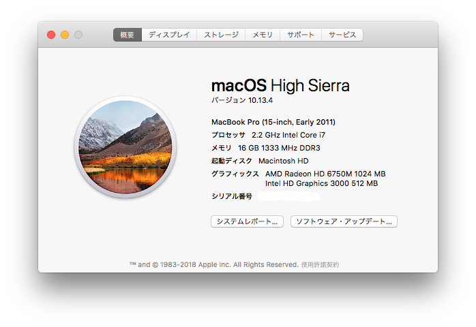Click the macOS High Sierra mountain icon
The image size is (476, 327).
coord(125,147)
